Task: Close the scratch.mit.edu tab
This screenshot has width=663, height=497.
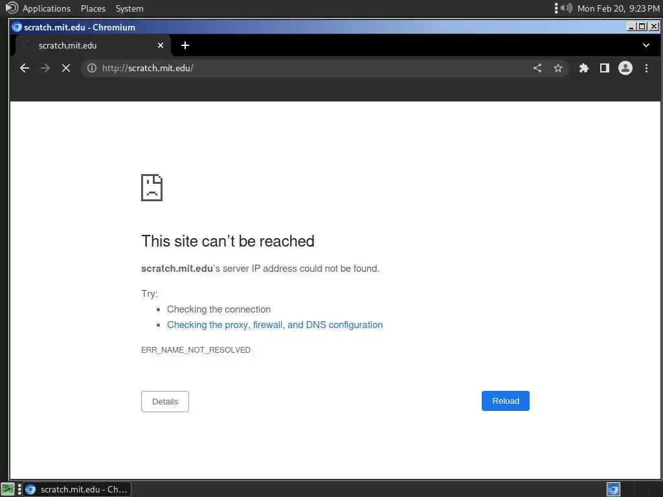Action: pos(161,45)
